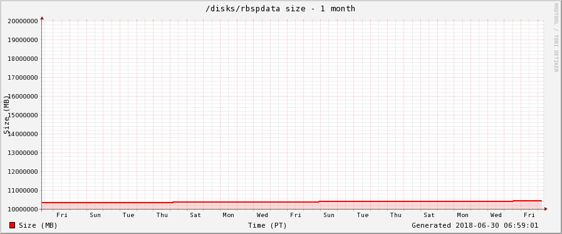Click the red arrow at x-axis end
Viewport: 562px width, 234px height.
click(x=546, y=208)
